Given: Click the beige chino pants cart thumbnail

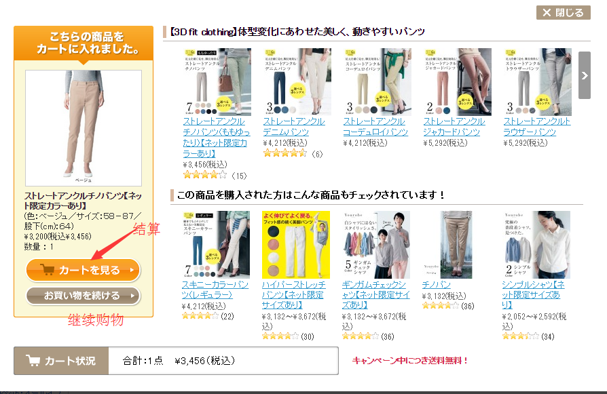Looking at the screenshot, I should click(x=84, y=128).
